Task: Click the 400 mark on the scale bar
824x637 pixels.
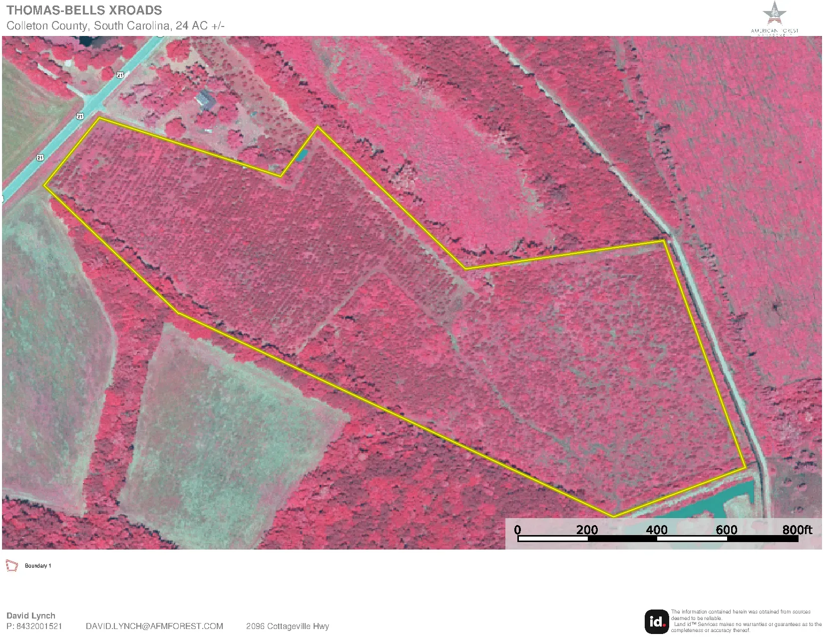Action: click(x=657, y=530)
